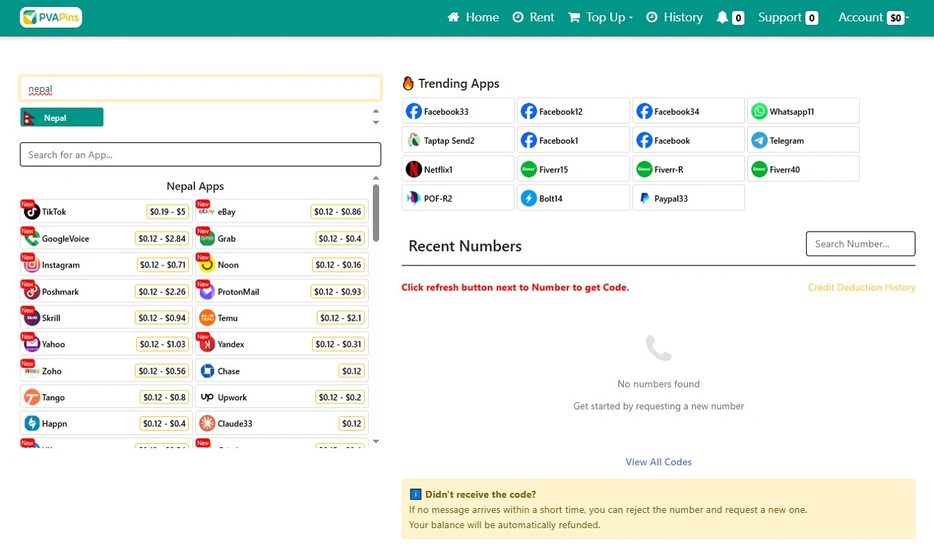This screenshot has width=934, height=553.
Task: Open Credit Deduction History link
Action: [x=861, y=288]
